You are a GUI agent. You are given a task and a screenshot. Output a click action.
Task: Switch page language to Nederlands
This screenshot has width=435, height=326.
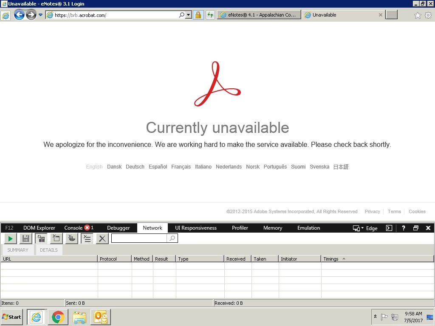tap(229, 166)
